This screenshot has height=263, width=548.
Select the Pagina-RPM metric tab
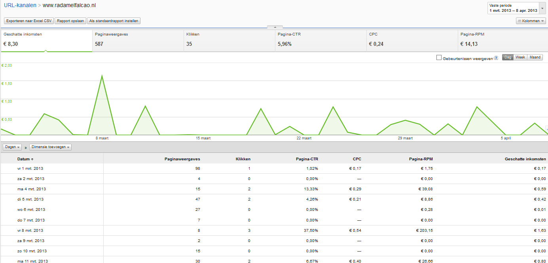tap(503, 41)
